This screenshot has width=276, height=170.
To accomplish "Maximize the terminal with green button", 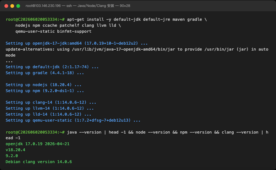I will tap(18, 6).
